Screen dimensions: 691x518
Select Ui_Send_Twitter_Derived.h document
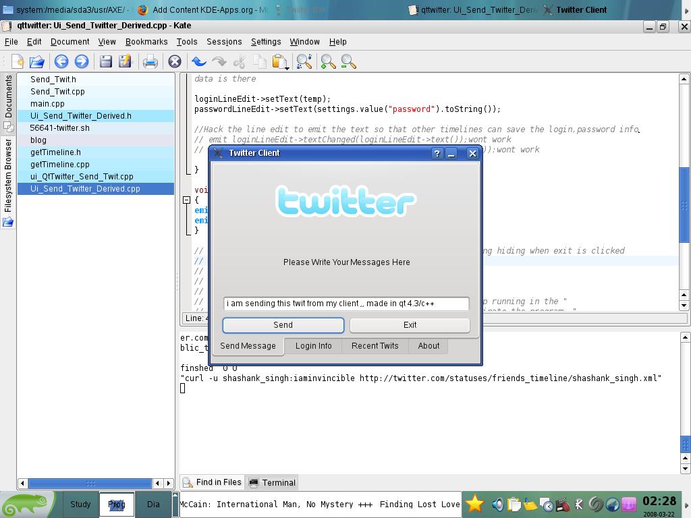pyautogui.click(x=96, y=116)
